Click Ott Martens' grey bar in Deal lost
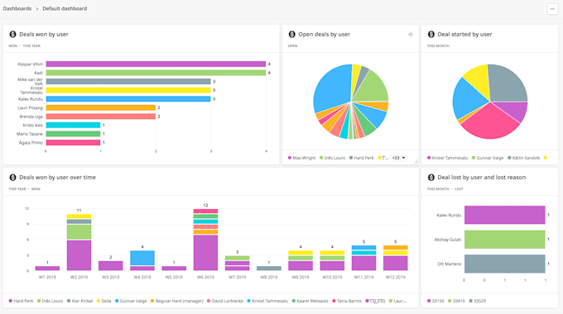The image size is (563, 314). pos(504,264)
